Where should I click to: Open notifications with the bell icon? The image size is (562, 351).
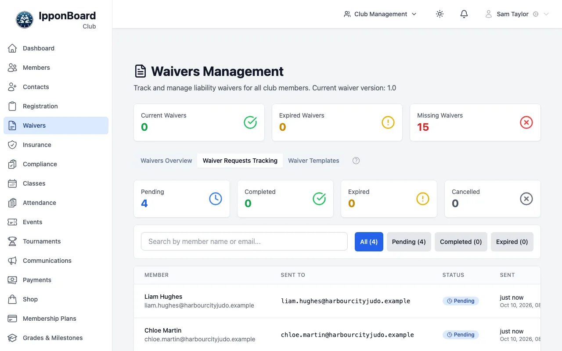(464, 14)
